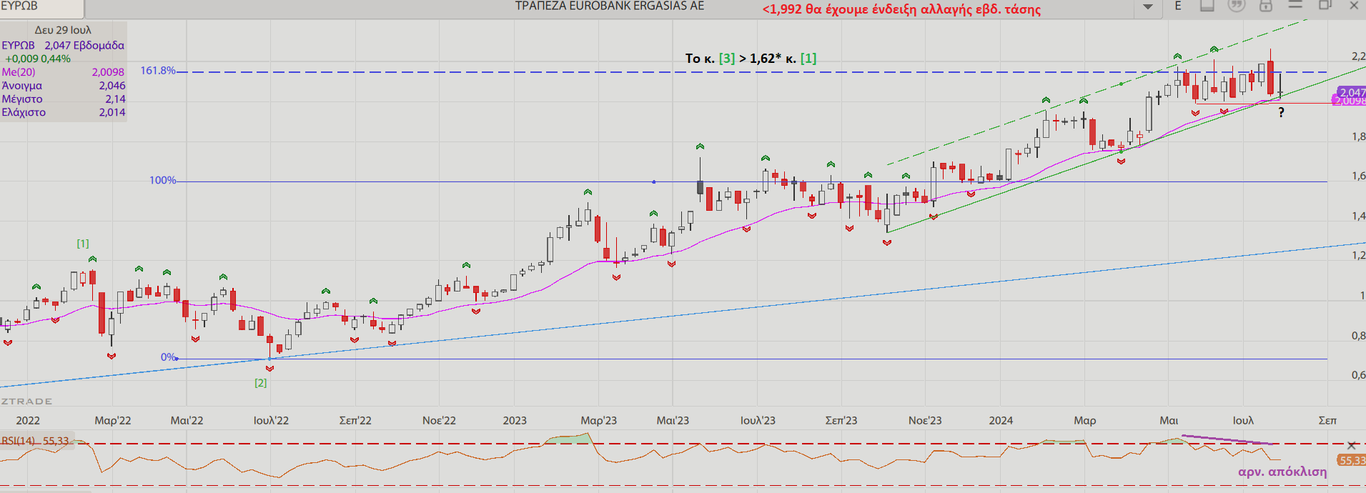Click the panel layout icon beside E
This screenshot has width=1366, height=493.
click(x=1207, y=6)
